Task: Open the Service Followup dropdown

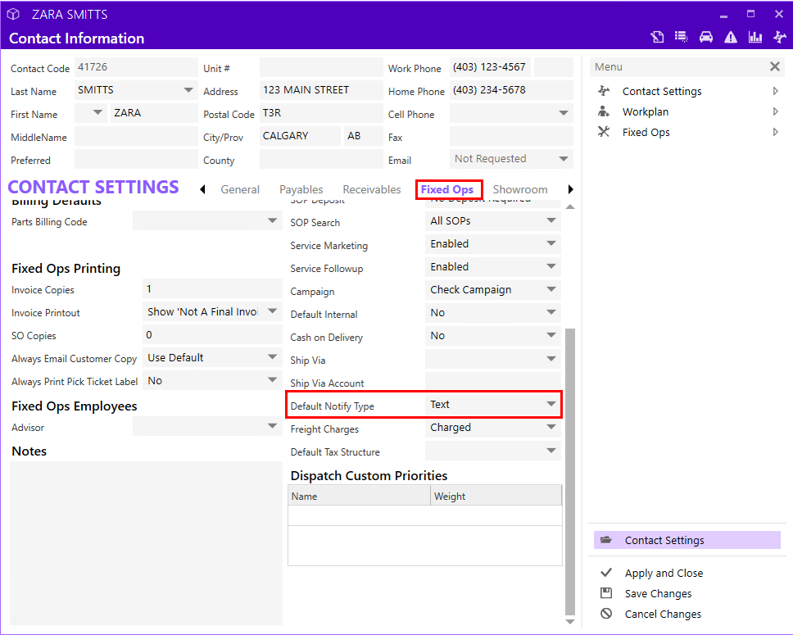Action: 551,266
